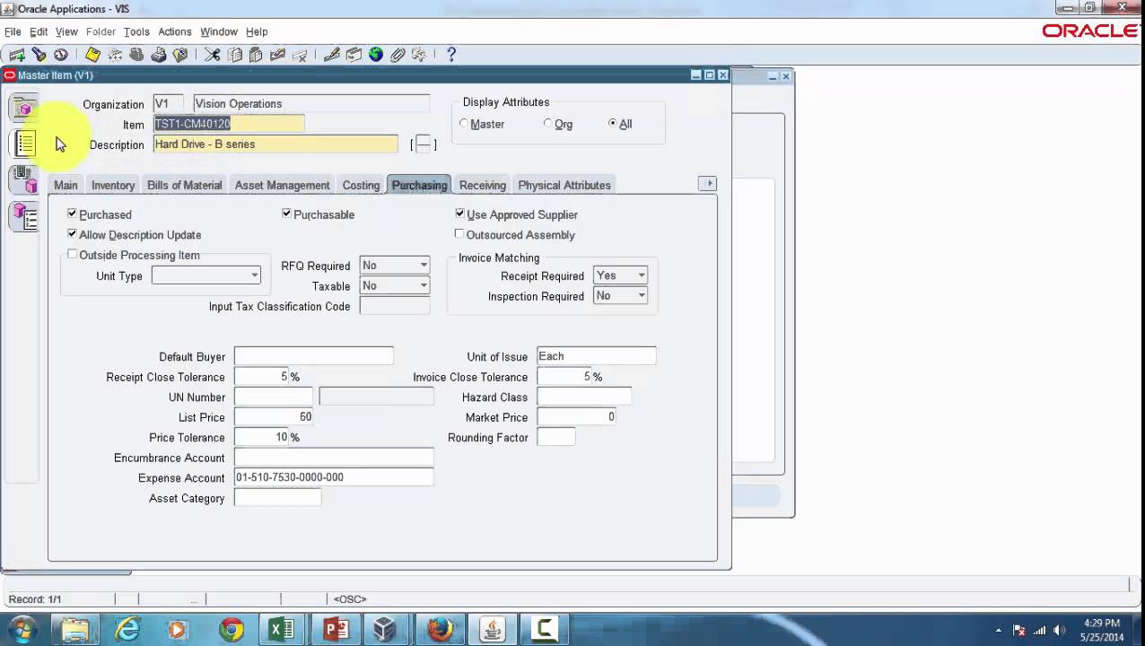Click the Print toolbar icon

(158, 55)
